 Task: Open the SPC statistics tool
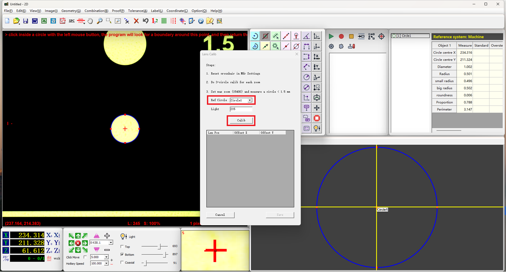tap(72, 21)
